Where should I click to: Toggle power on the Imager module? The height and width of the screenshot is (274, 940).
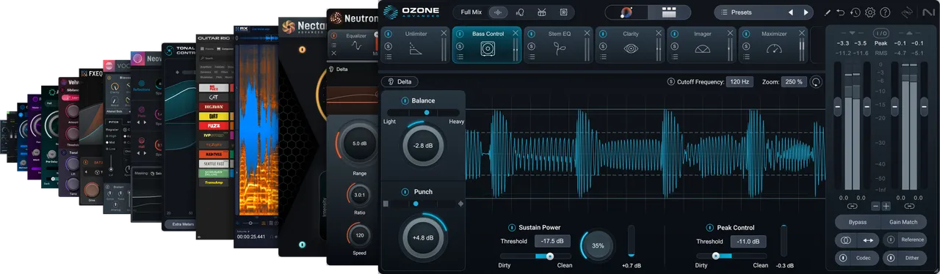[x=675, y=34]
